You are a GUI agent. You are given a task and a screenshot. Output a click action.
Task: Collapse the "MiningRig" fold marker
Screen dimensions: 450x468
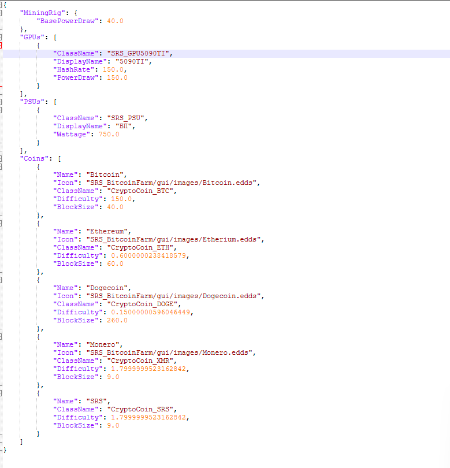[x=1, y=13]
